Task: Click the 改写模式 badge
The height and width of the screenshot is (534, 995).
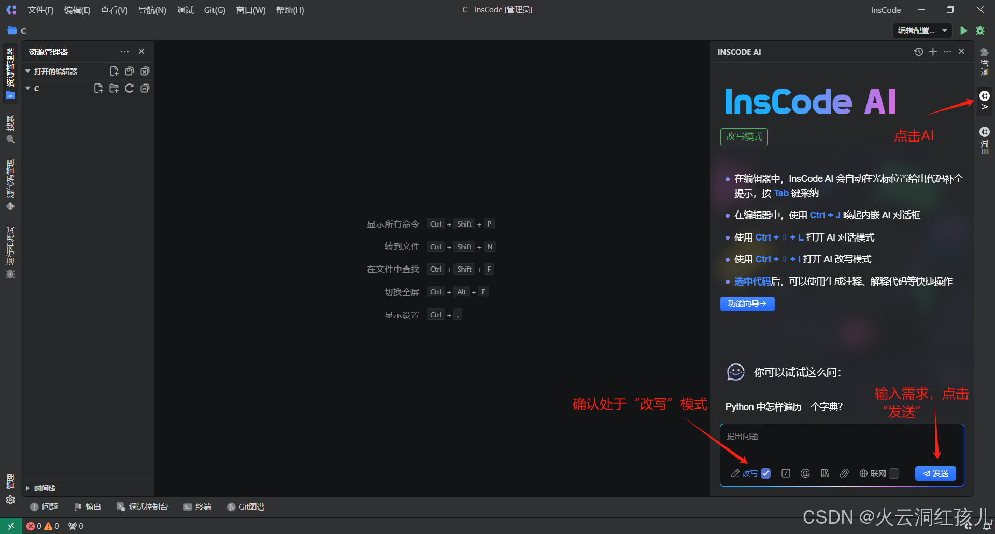Action: click(x=744, y=137)
